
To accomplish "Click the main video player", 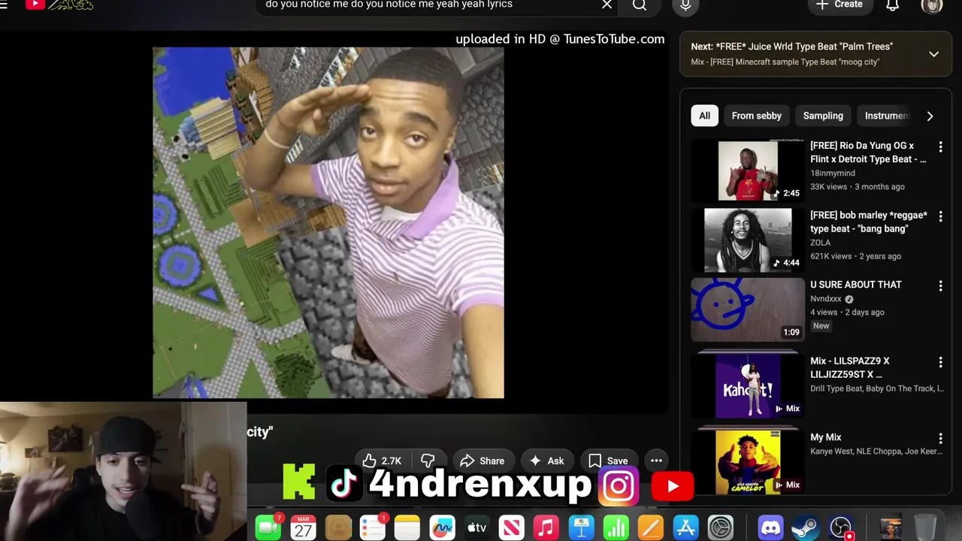I will pyautogui.click(x=328, y=222).
